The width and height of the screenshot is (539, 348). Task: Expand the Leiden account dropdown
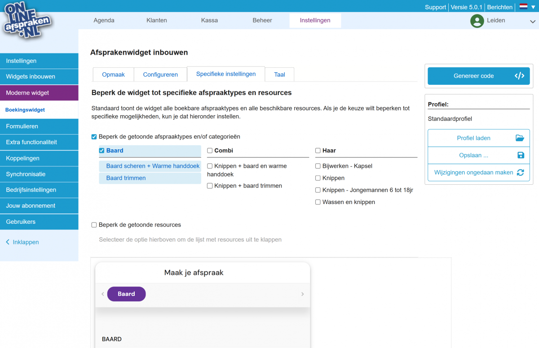point(532,21)
